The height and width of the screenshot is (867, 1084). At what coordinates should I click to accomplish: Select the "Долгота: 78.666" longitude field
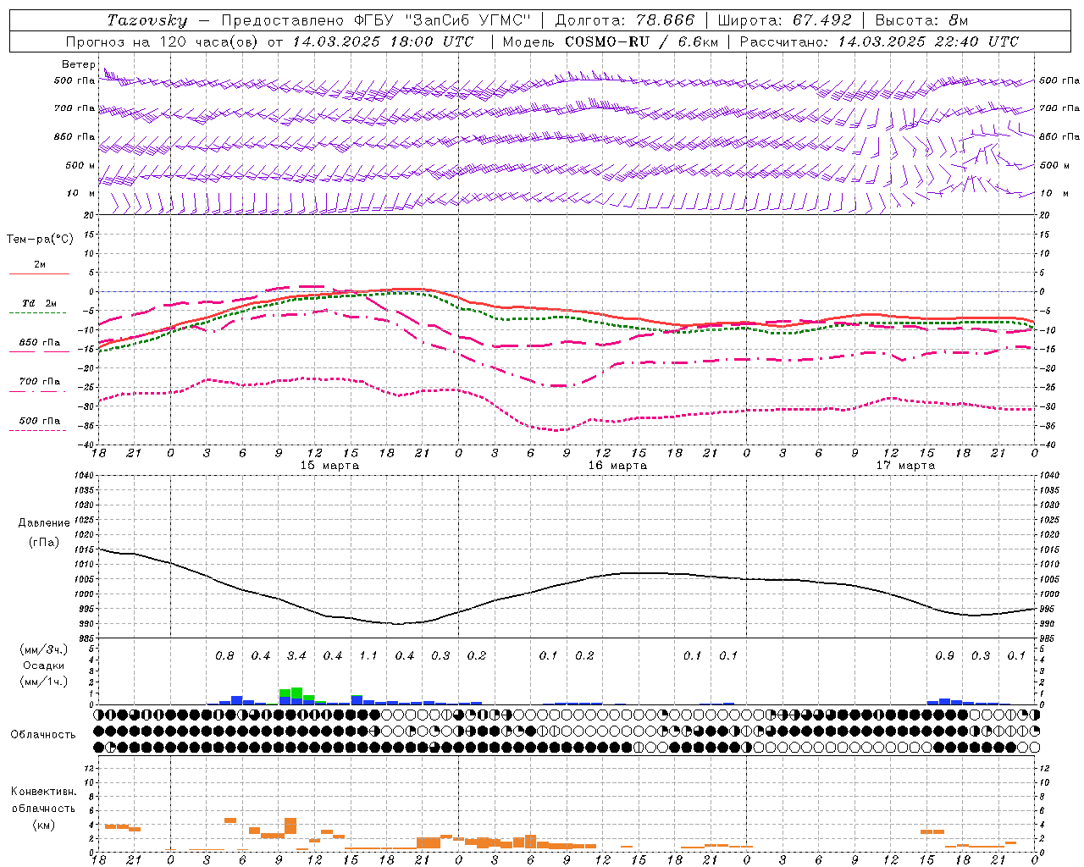pos(624,20)
